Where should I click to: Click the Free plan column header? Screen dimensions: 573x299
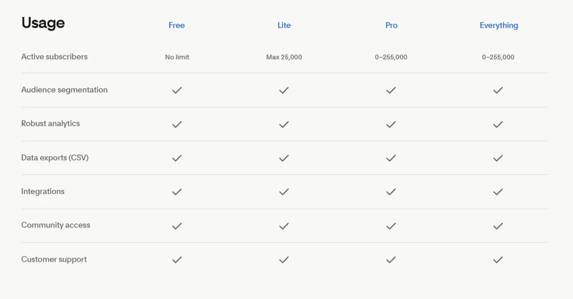click(176, 25)
